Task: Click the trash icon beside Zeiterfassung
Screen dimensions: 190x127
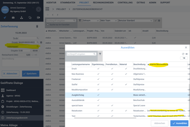Action: tap(37, 27)
